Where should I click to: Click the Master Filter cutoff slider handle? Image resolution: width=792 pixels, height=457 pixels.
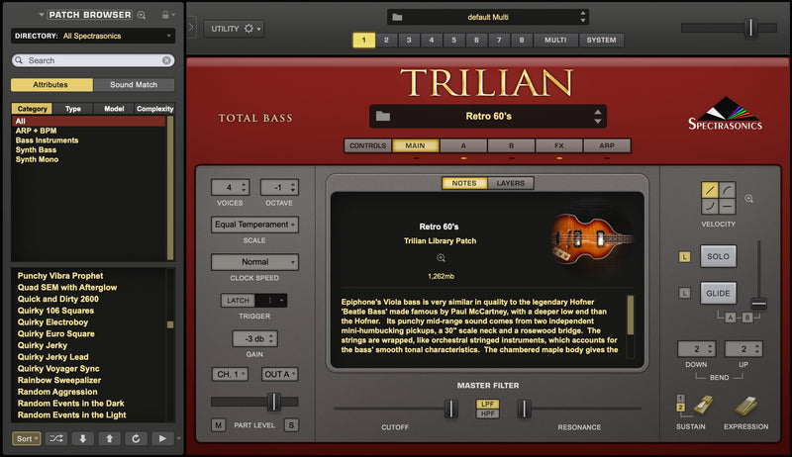pyautogui.click(x=451, y=408)
